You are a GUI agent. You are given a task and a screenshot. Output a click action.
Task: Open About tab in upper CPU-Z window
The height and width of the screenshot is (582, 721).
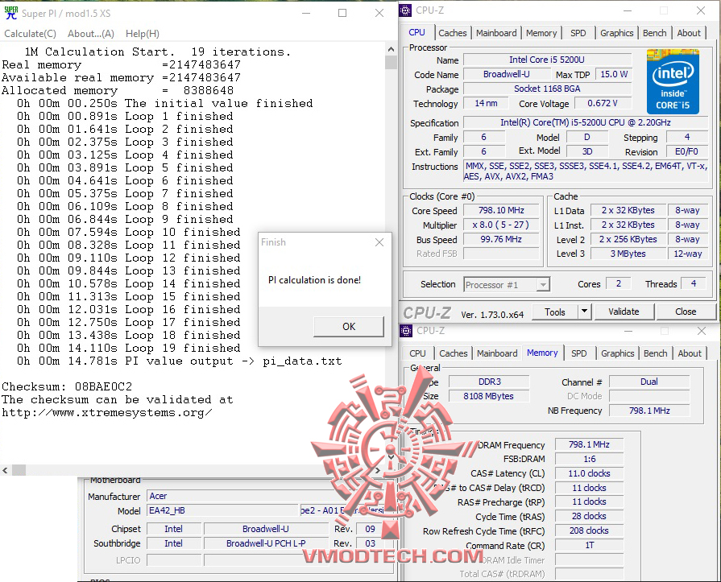(688, 33)
